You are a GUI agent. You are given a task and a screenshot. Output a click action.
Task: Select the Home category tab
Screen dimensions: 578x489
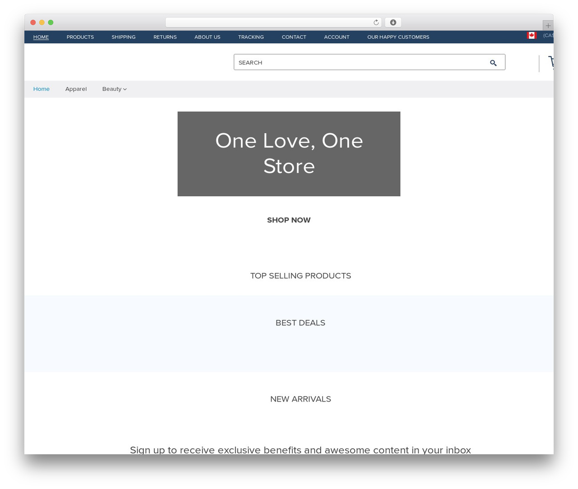click(x=42, y=89)
